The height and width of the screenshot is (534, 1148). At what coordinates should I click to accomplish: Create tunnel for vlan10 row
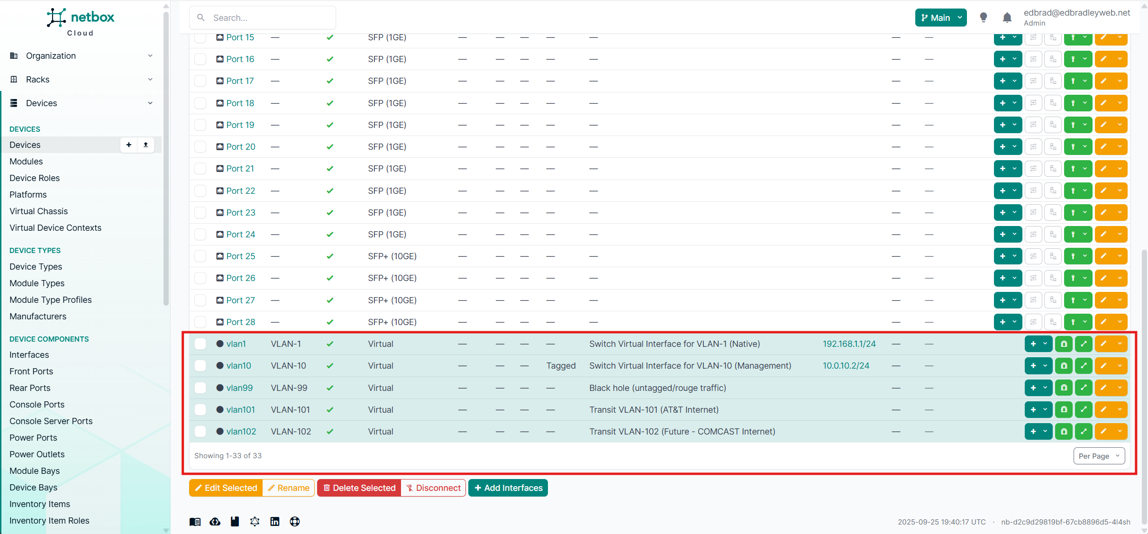(x=1064, y=366)
